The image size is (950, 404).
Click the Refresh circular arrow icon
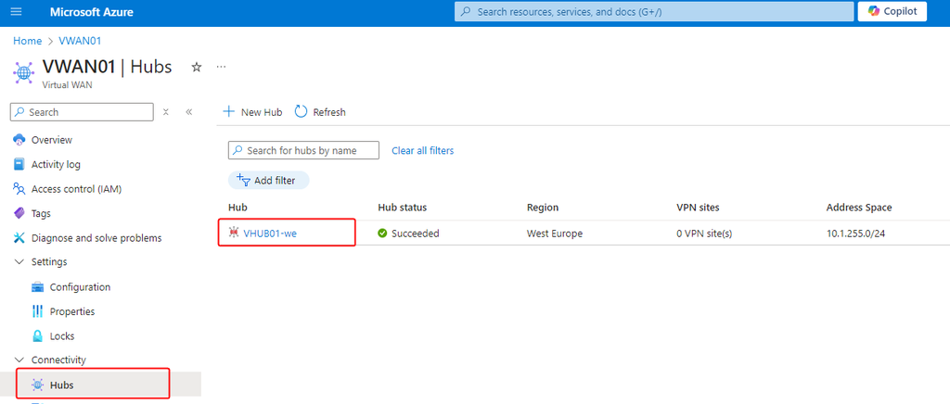[x=301, y=111]
